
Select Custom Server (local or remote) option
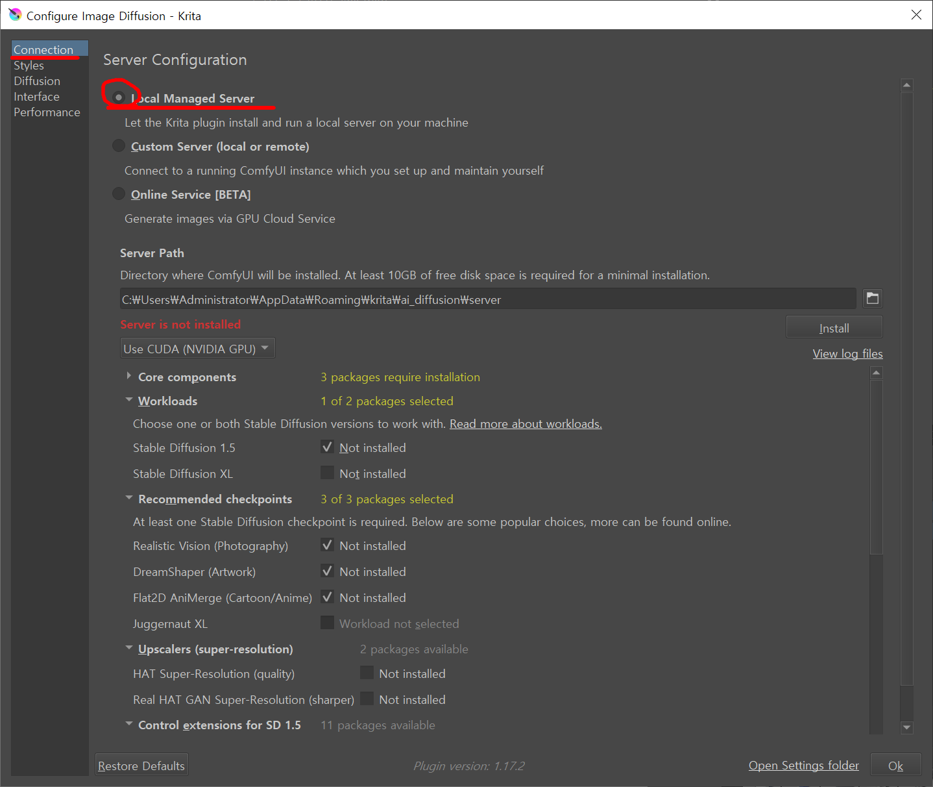click(119, 145)
